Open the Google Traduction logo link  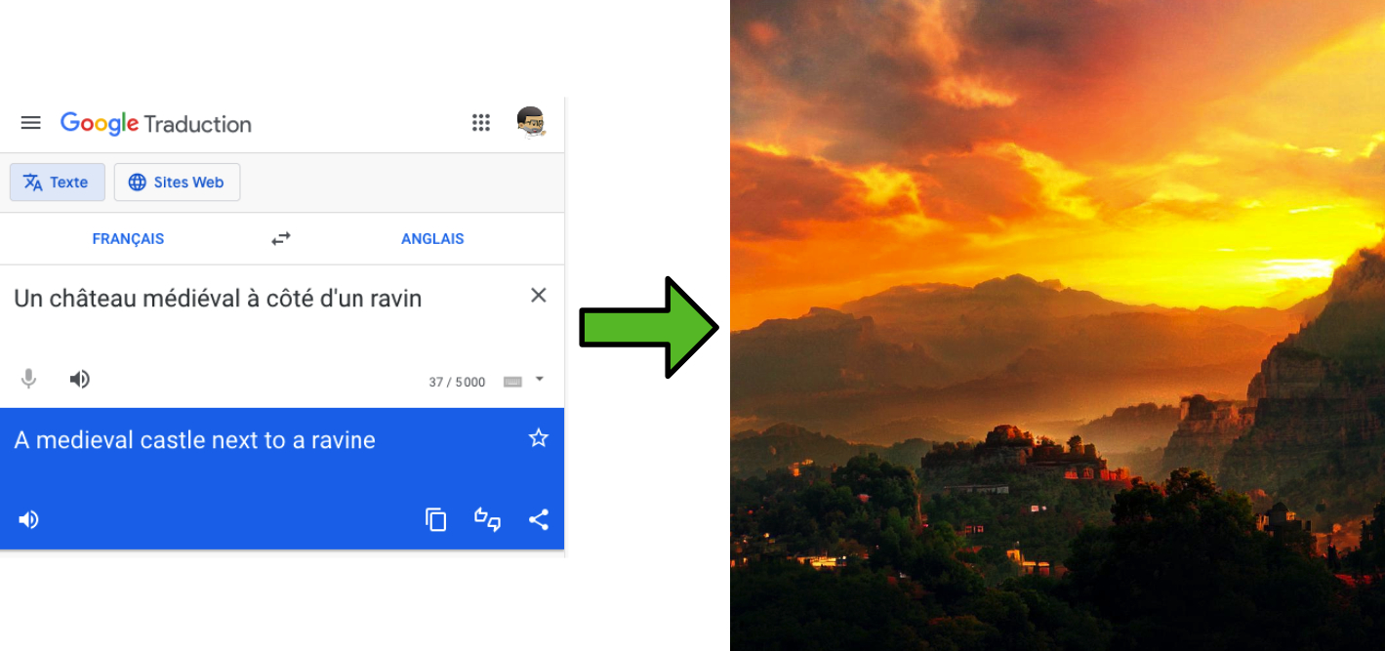[156, 124]
